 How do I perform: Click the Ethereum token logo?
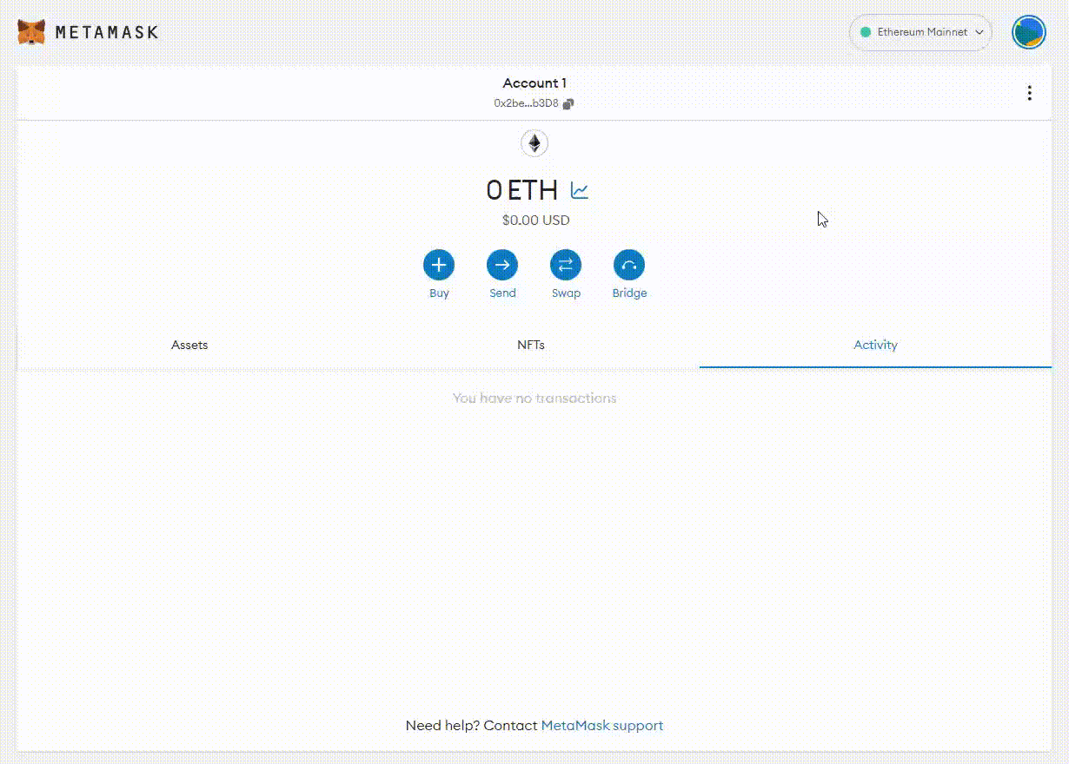[534, 143]
